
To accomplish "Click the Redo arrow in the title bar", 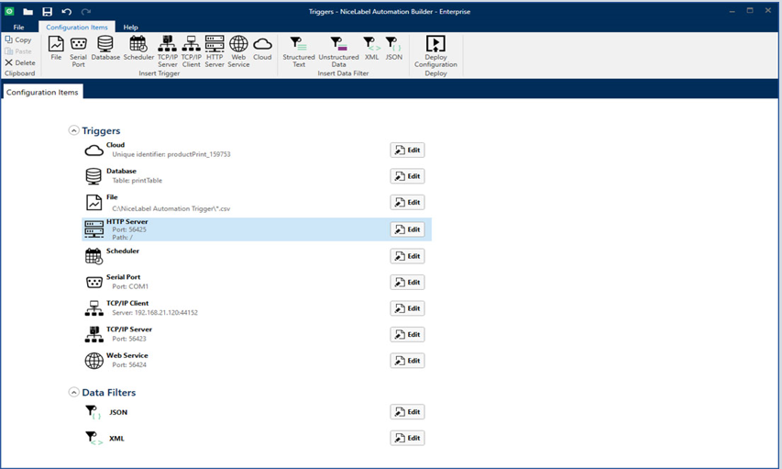I will coord(86,11).
